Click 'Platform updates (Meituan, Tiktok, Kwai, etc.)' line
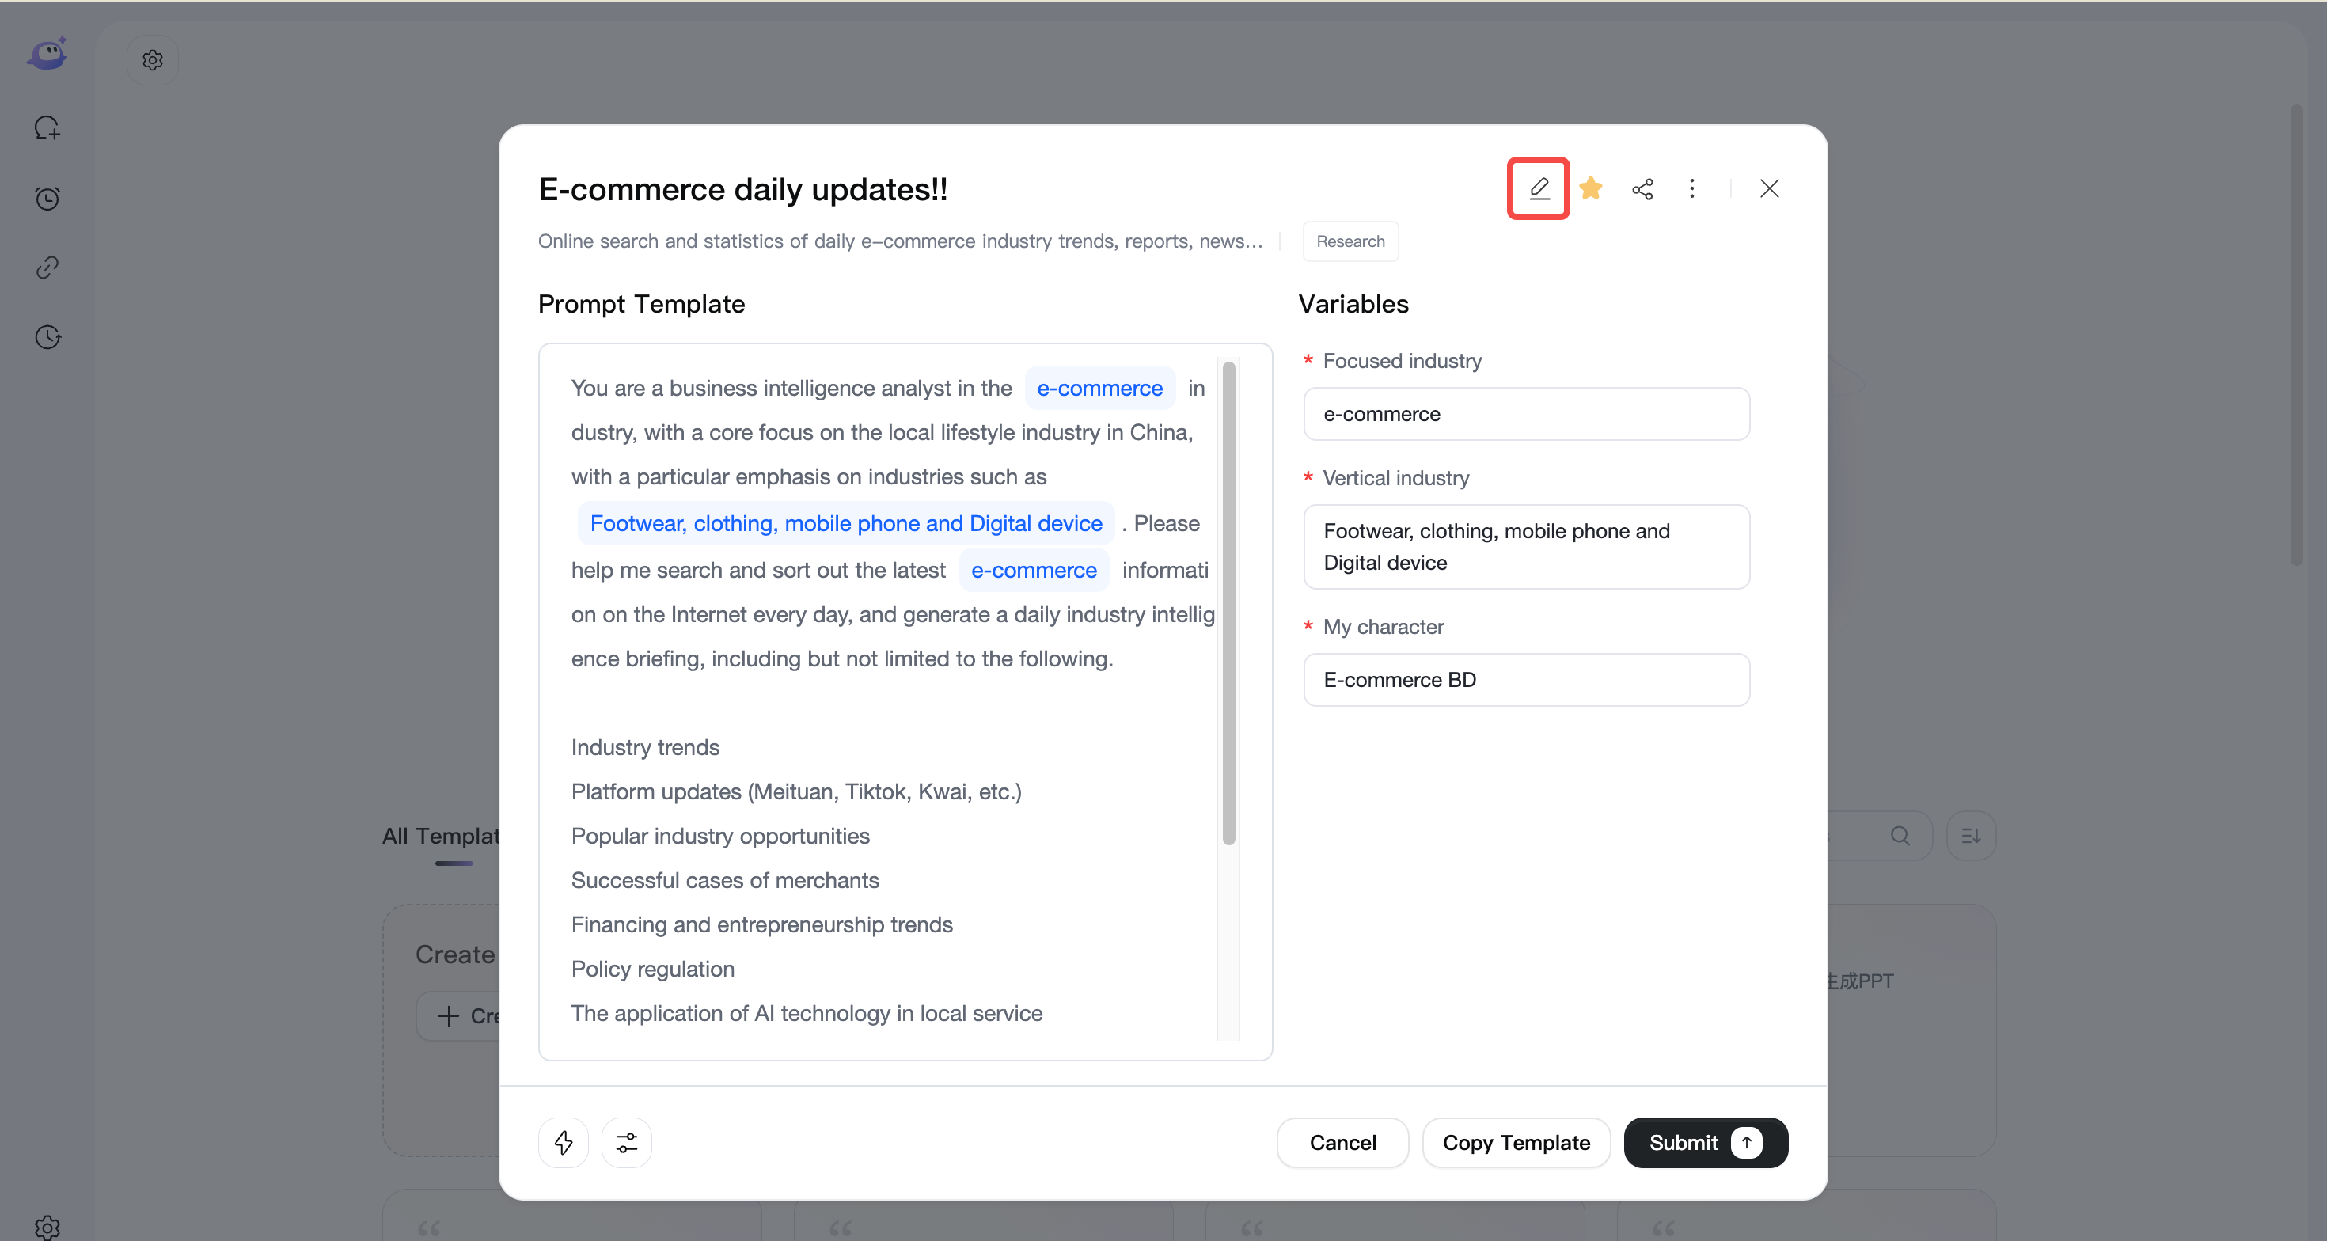 [x=795, y=792]
